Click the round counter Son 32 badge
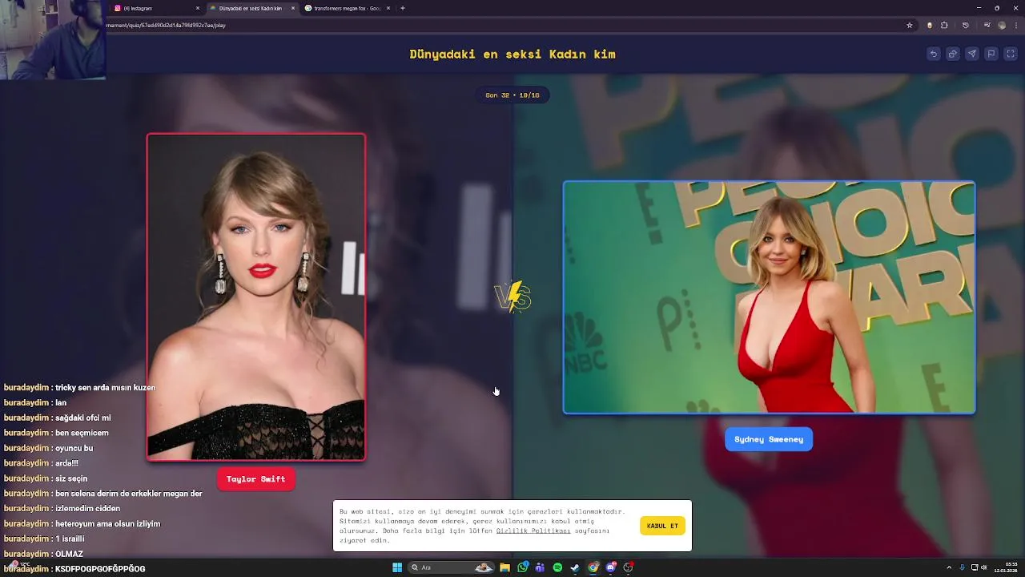 click(512, 95)
